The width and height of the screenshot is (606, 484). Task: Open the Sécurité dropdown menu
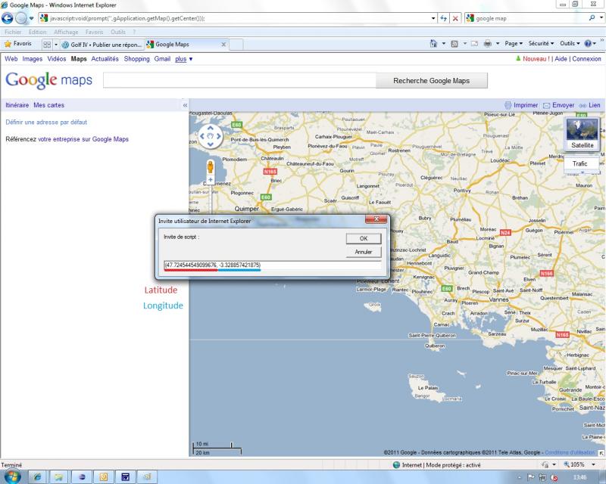541,44
